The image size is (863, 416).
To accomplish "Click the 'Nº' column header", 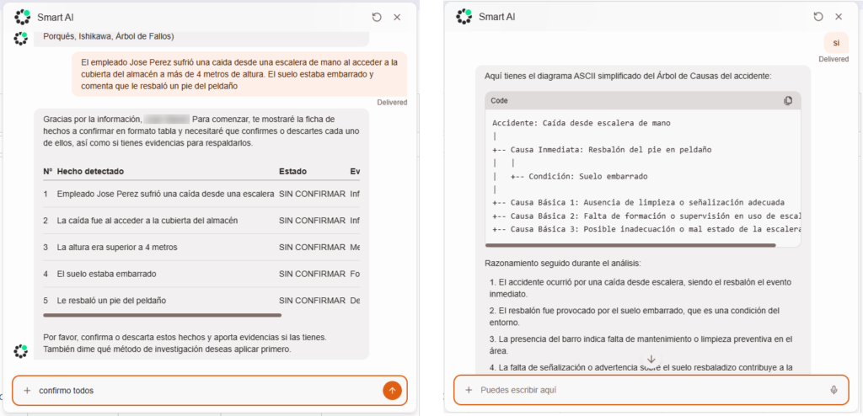I will [x=47, y=171].
